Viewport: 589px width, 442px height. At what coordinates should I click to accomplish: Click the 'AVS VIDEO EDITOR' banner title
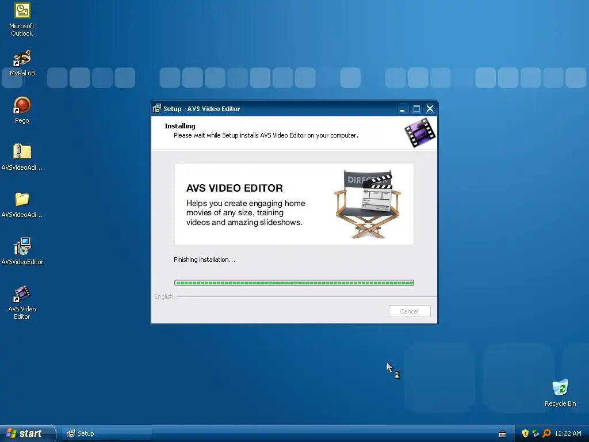click(235, 188)
